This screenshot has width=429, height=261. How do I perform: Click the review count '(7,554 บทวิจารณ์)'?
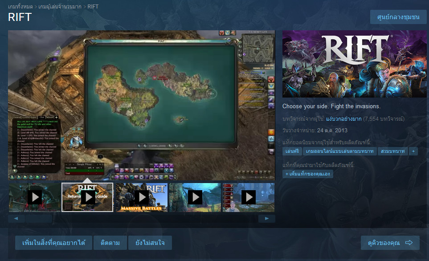click(x=384, y=119)
